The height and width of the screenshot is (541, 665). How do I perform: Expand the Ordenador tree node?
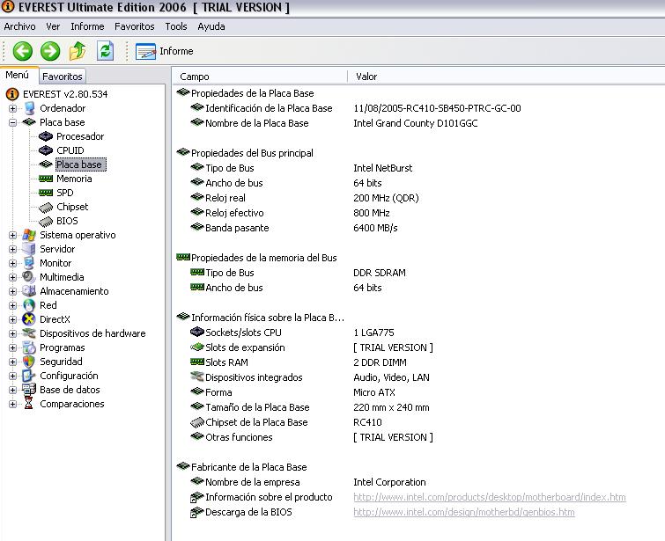click(13, 108)
